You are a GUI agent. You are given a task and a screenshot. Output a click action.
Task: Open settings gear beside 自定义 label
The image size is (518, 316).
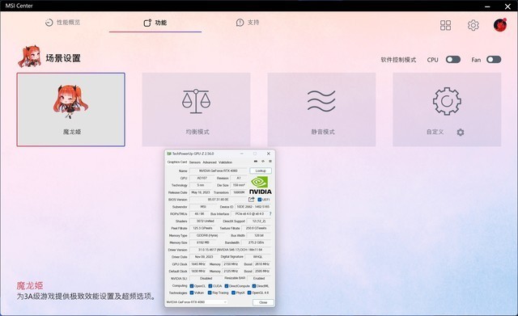tap(461, 132)
